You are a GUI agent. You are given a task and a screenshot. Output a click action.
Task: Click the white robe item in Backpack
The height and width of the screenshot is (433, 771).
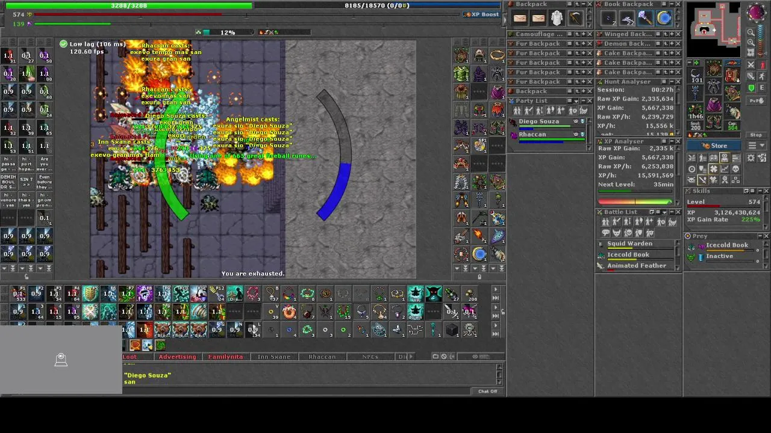[557, 19]
